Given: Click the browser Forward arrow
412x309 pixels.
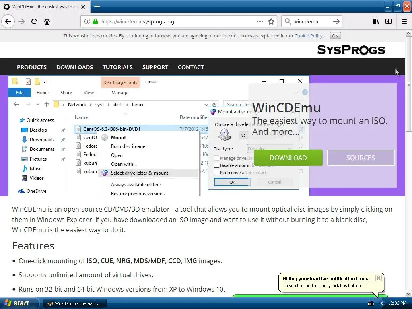Looking at the screenshot, I should click(21, 21).
